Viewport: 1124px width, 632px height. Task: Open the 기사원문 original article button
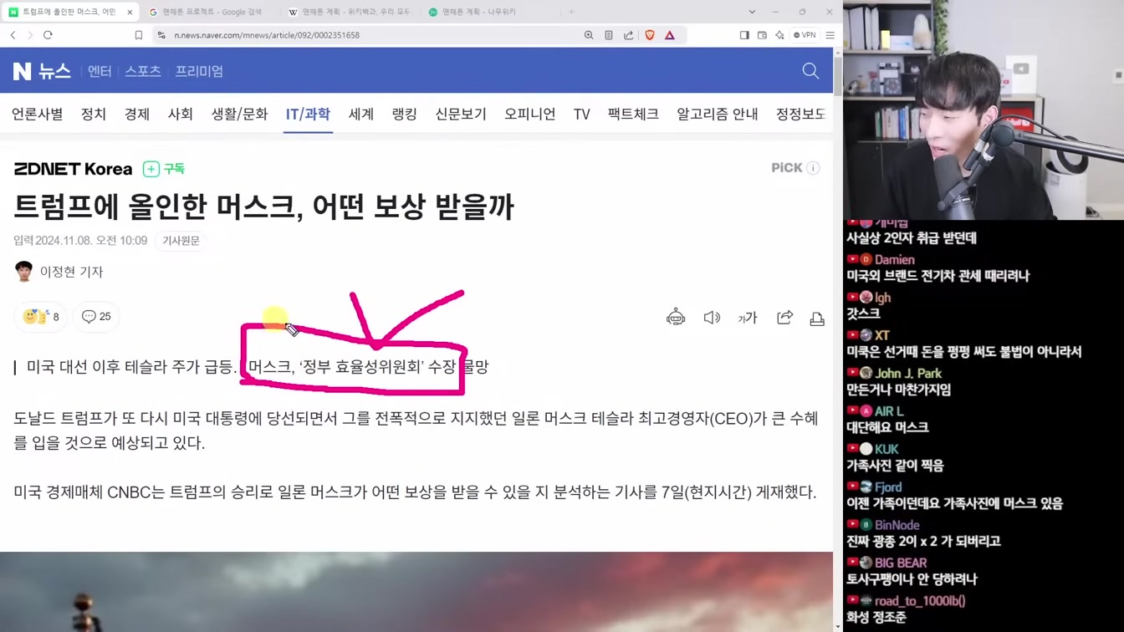(x=181, y=241)
